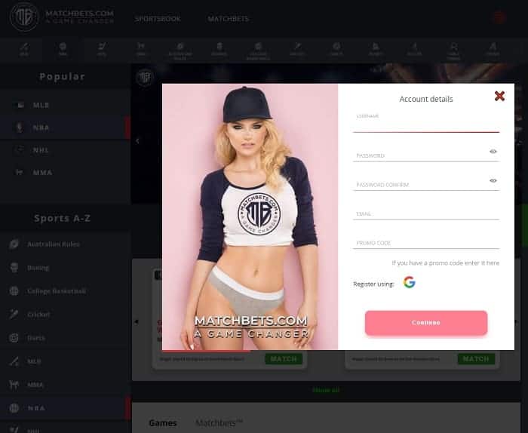Click the 'Register using:' label
The height and width of the screenshot is (433, 528).
coord(373,284)
